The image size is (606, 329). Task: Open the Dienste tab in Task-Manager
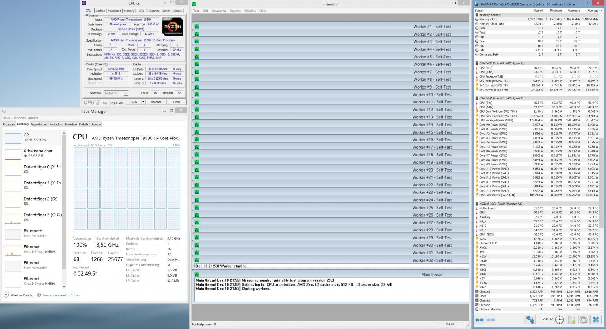(x=95, y=124)
